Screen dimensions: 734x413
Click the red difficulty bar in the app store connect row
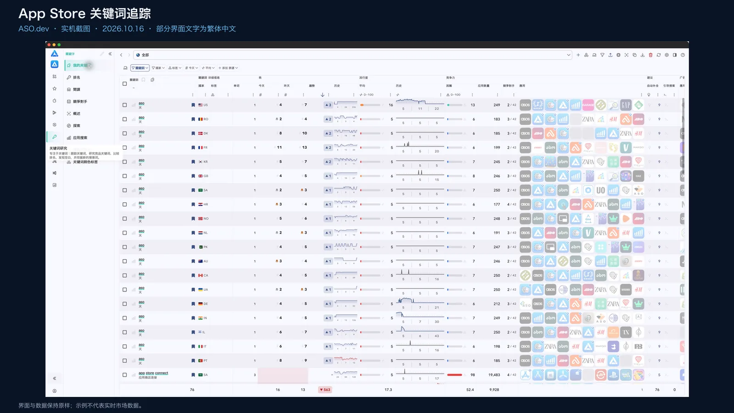[455, 375]
